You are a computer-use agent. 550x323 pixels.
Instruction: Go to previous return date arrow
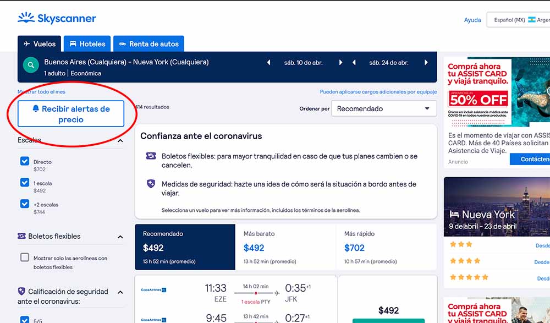(354, 63)
